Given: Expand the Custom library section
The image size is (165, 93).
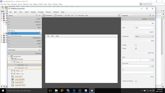Looking at the screenshot, I should click(25, 19).
